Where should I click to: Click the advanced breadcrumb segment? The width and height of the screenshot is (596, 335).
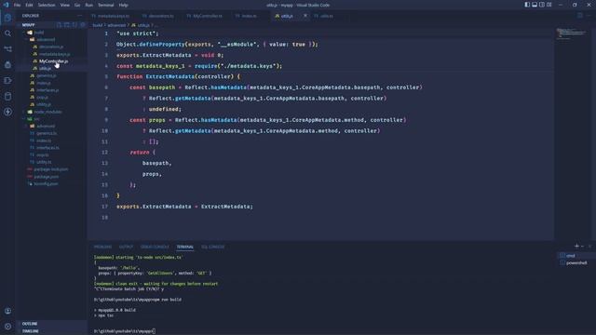116,25
